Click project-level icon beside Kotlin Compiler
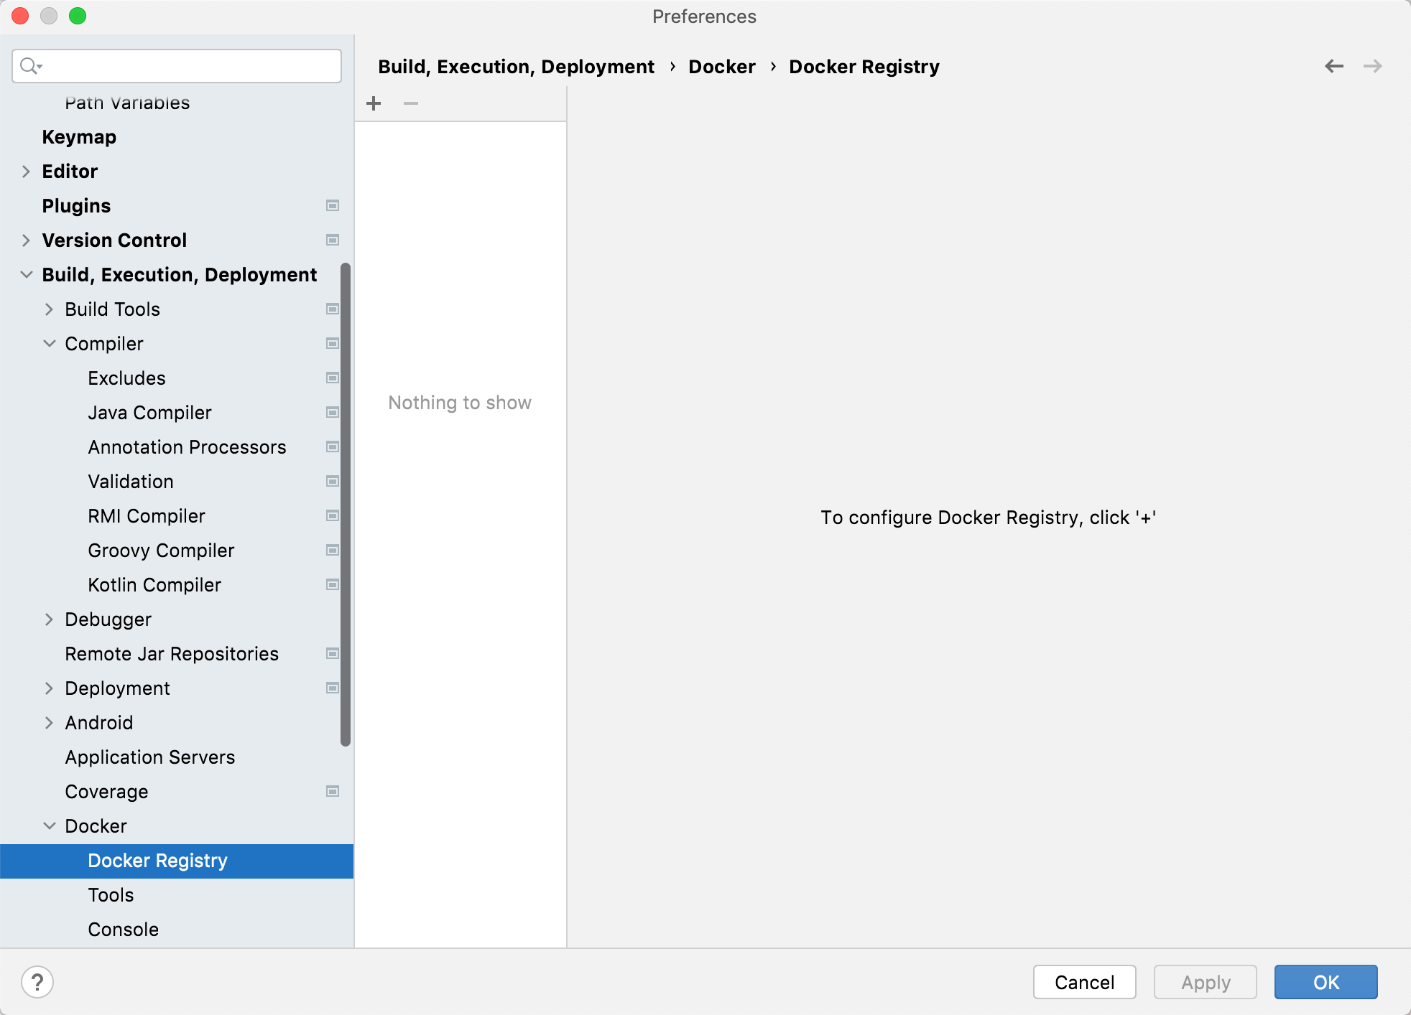1411x1015 pixels. pos(333,585)
